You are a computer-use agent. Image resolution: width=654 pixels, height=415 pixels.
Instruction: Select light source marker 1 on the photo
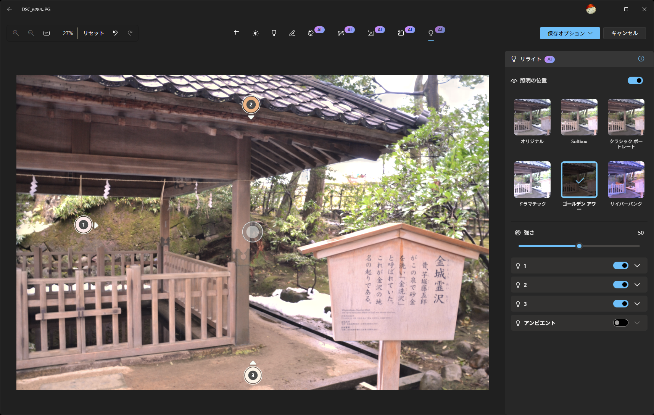point(84,225)
